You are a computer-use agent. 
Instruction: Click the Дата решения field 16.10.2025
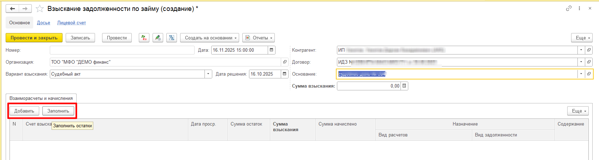[x=265, y=74]
